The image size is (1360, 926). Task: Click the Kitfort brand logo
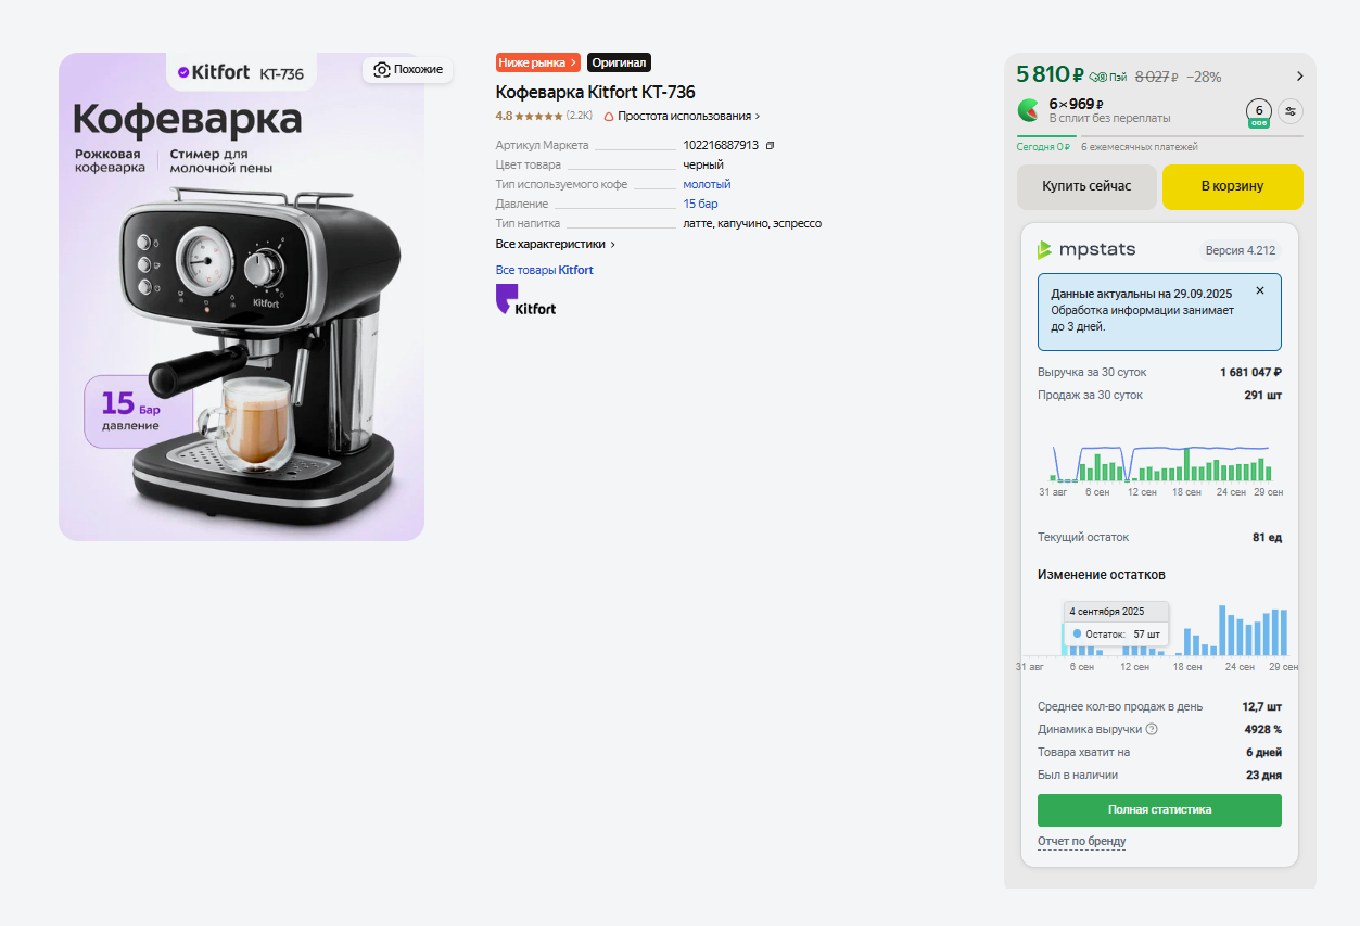[525, 300]
